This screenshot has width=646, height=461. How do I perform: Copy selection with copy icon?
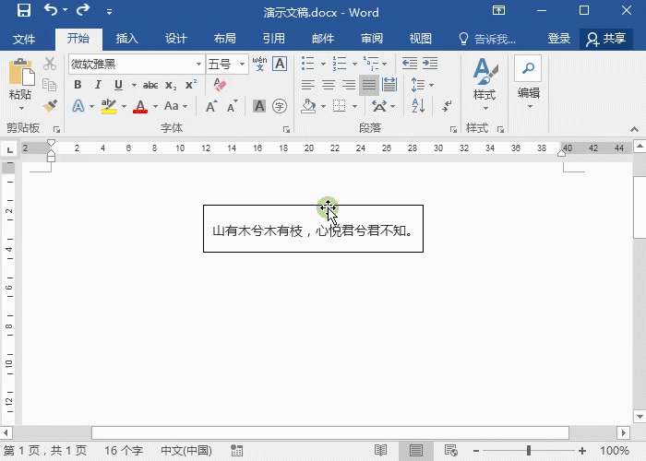click(50, 85)
